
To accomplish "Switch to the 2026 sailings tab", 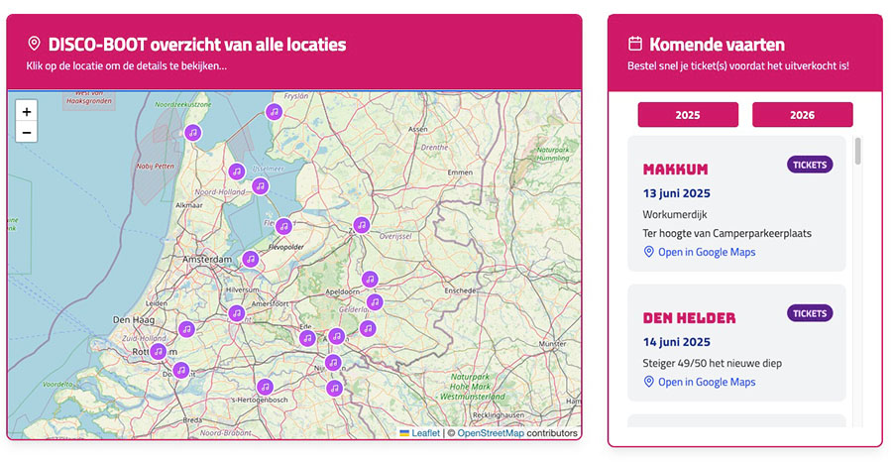I will 802,115.
